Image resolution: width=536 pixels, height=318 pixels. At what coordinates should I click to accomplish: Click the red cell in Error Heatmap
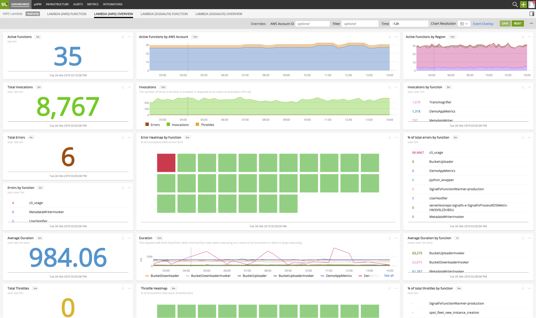point(166,163)
